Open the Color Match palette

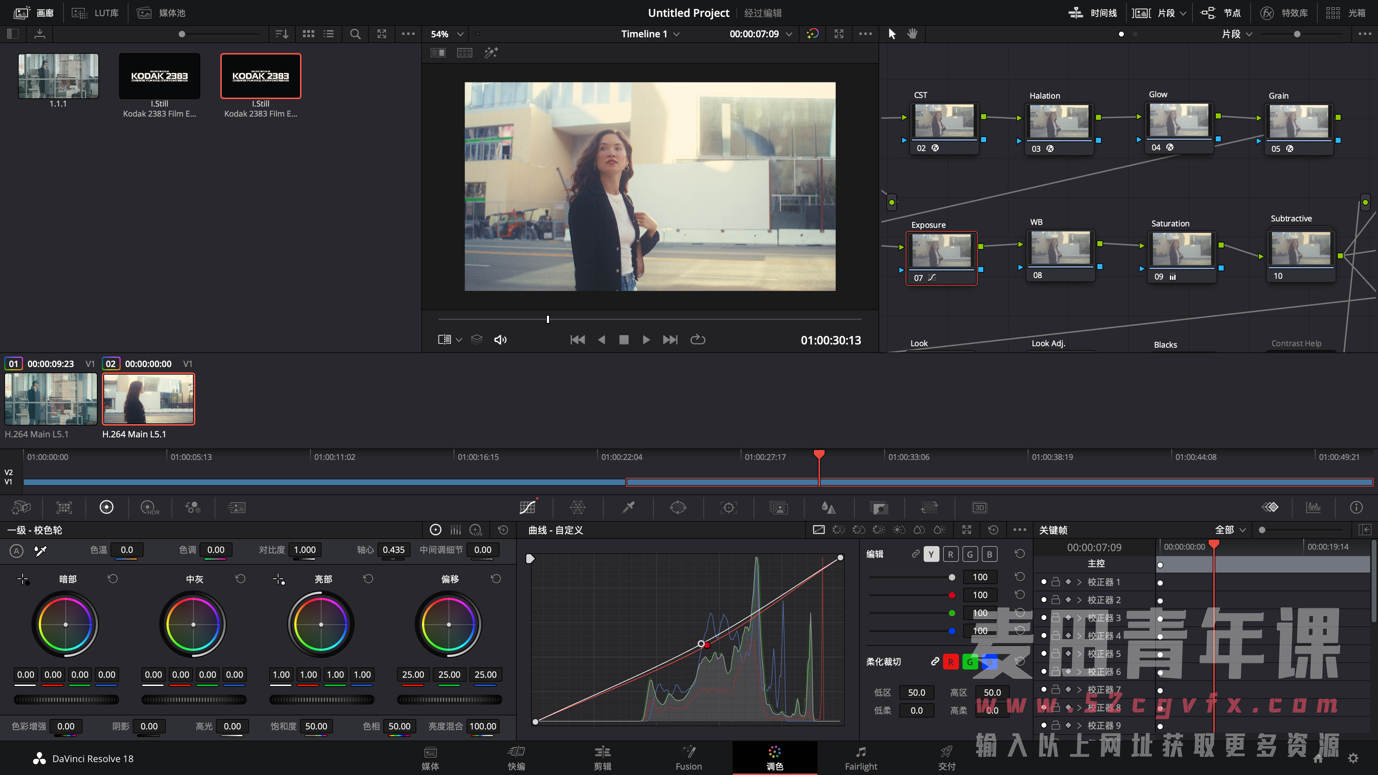coord(64,507)
